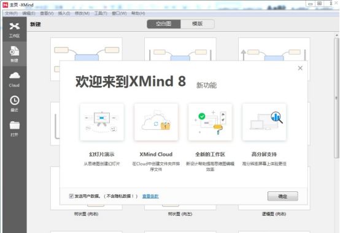Confirm with the 确定 button

tap(282, 196)
